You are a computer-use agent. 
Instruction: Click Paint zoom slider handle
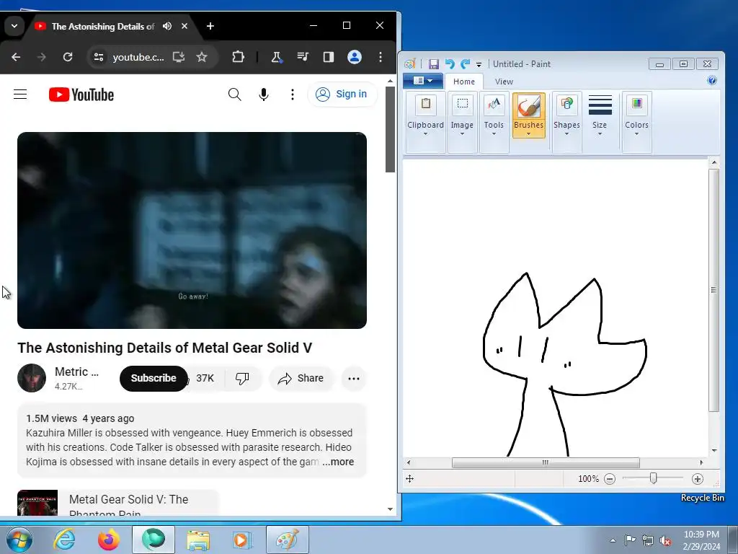tap(653, 479)
